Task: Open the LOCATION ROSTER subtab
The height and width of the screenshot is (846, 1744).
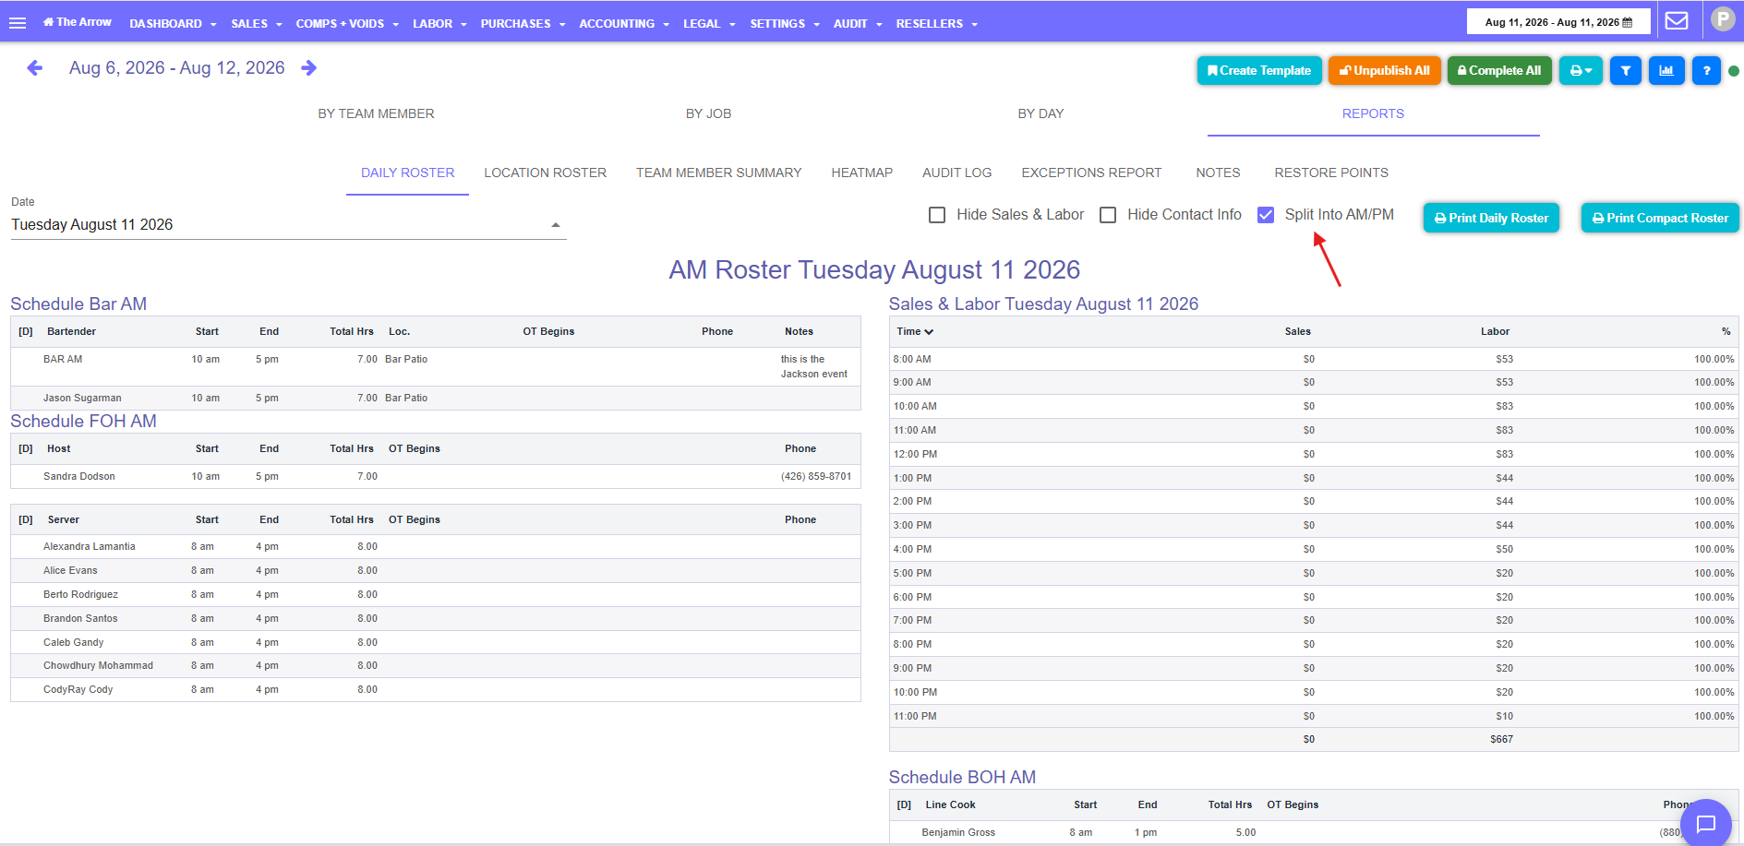Action: [545, 173]
